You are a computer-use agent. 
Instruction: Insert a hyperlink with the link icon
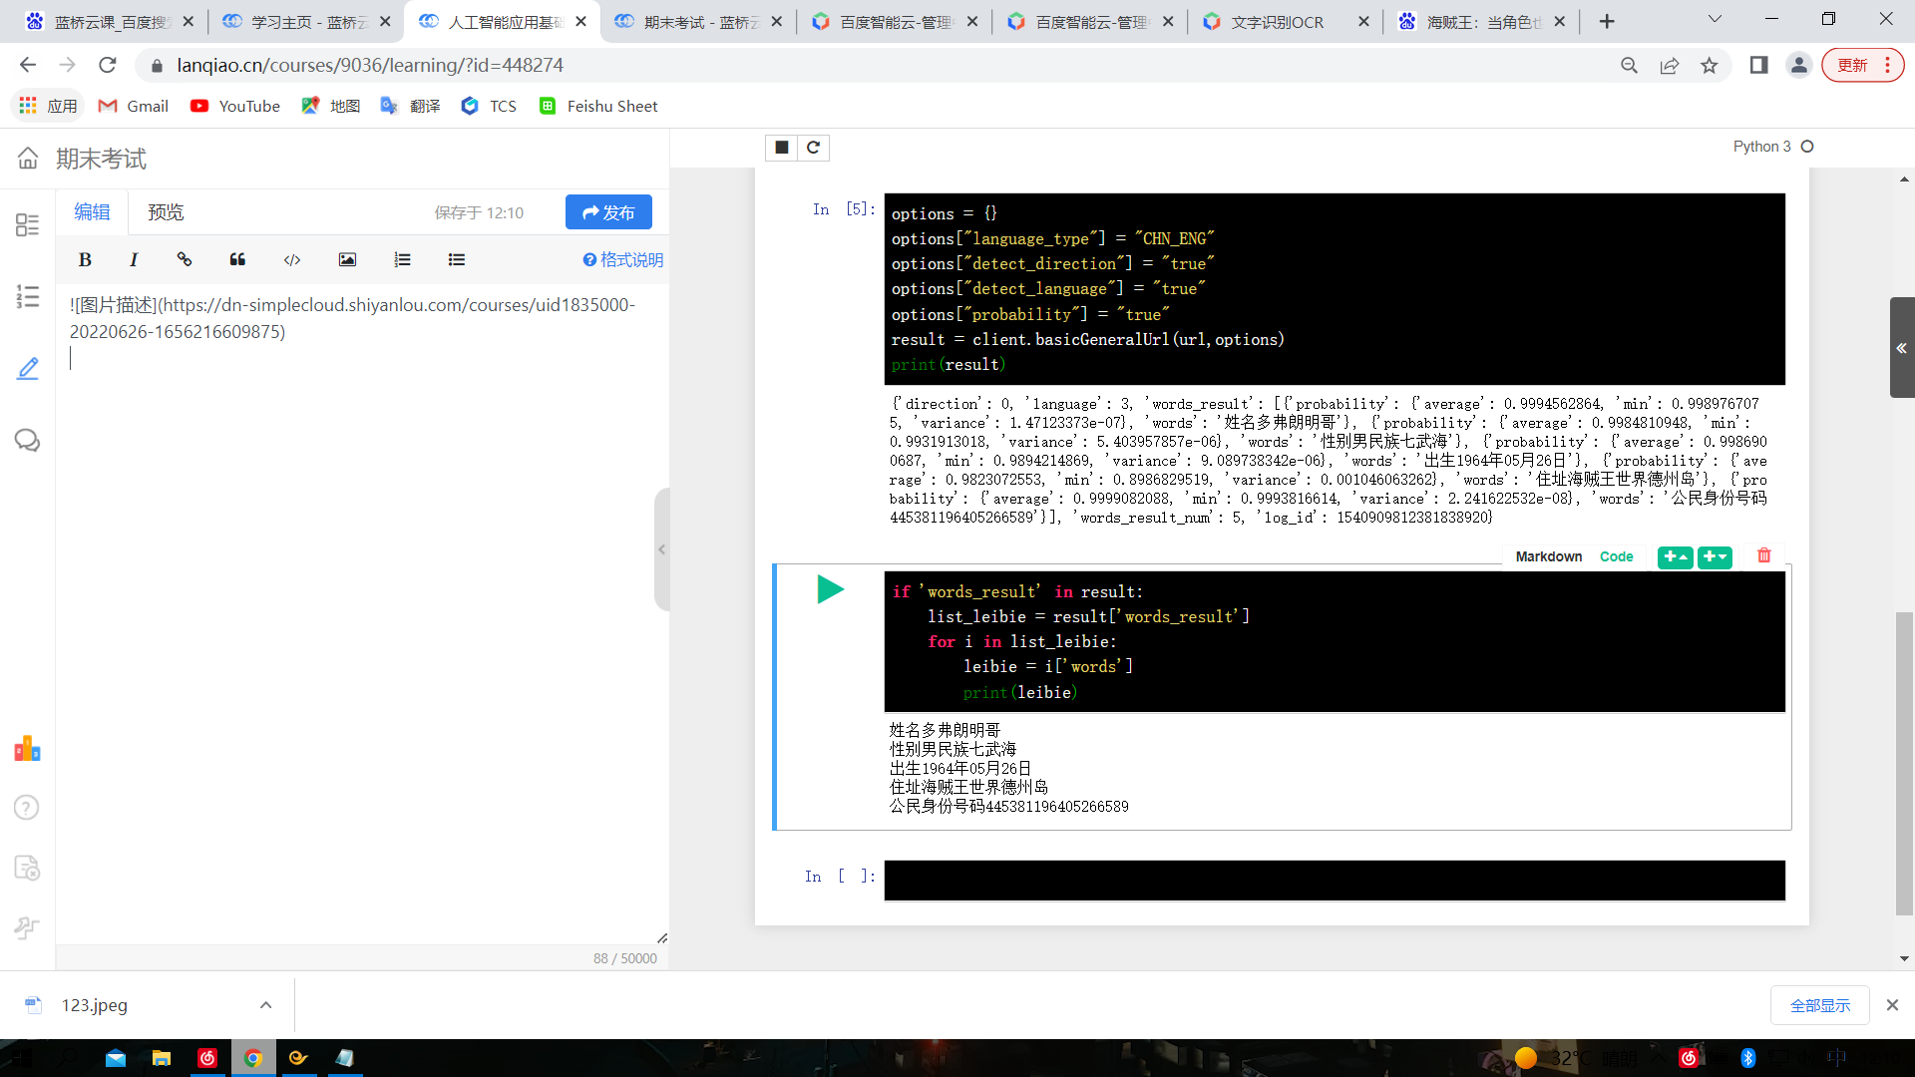pyautogui.click(x=185, y=260)
